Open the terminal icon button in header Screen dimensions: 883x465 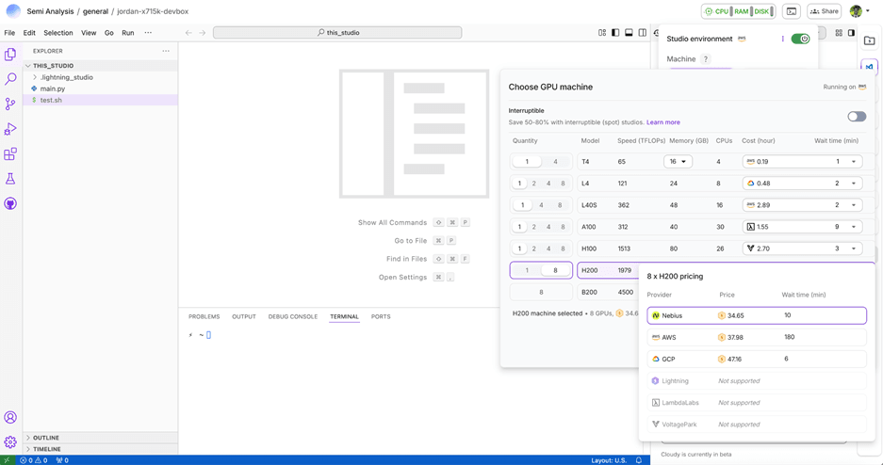pyautogui.click(x=792, y=11)
